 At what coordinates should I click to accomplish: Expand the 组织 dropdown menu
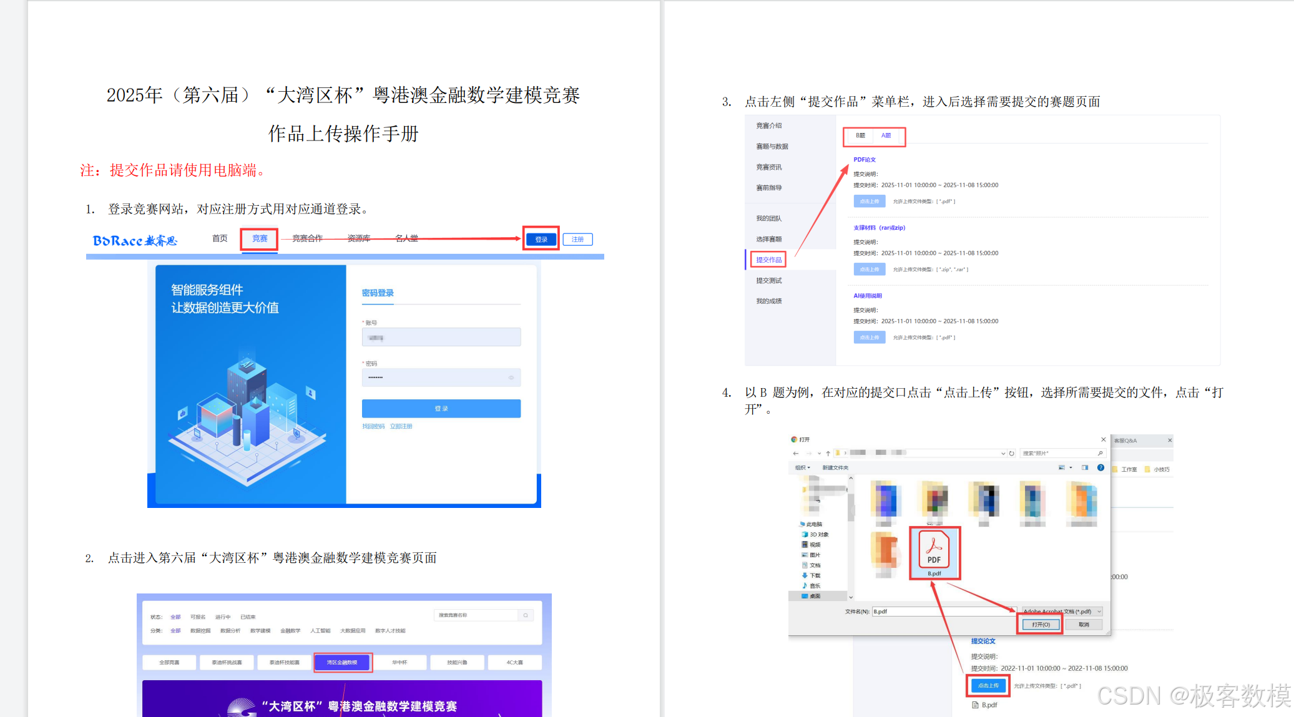[x=802, y=467]
